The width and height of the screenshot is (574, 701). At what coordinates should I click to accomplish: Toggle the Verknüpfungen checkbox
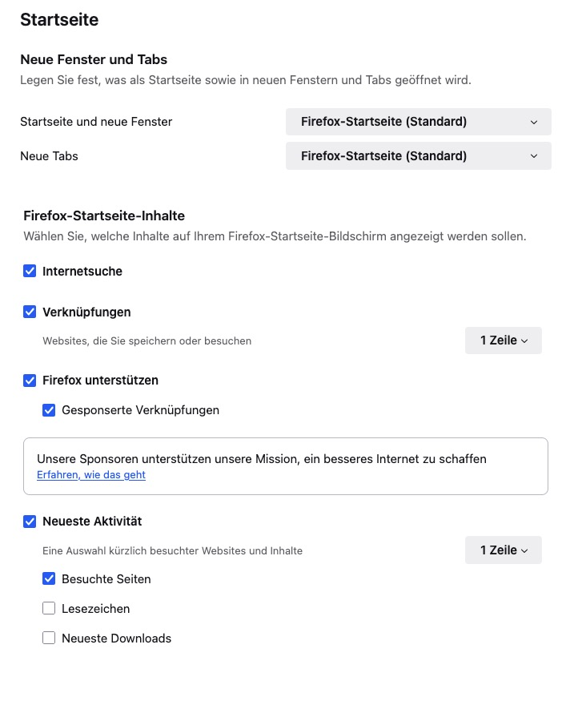30,312
